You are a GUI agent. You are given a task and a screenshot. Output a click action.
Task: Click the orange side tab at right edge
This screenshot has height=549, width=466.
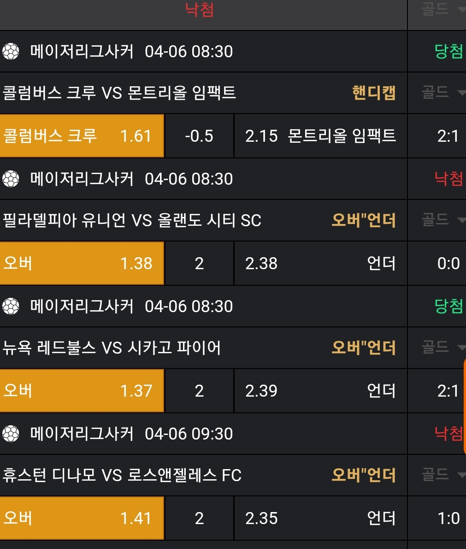coord(464,406)
